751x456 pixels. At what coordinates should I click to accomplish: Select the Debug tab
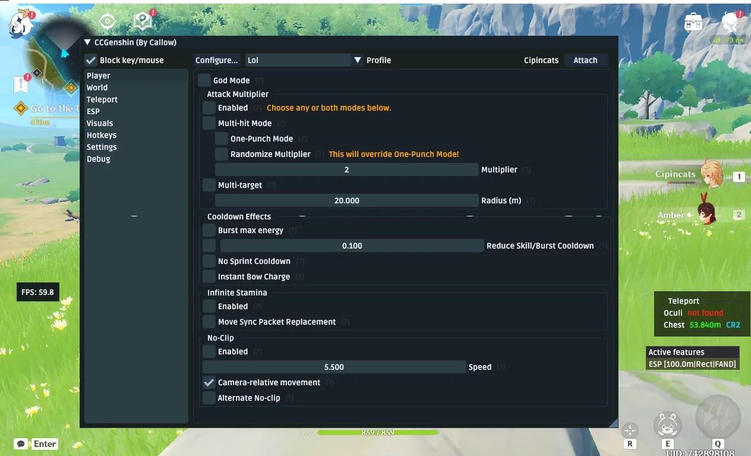(136, 159)
